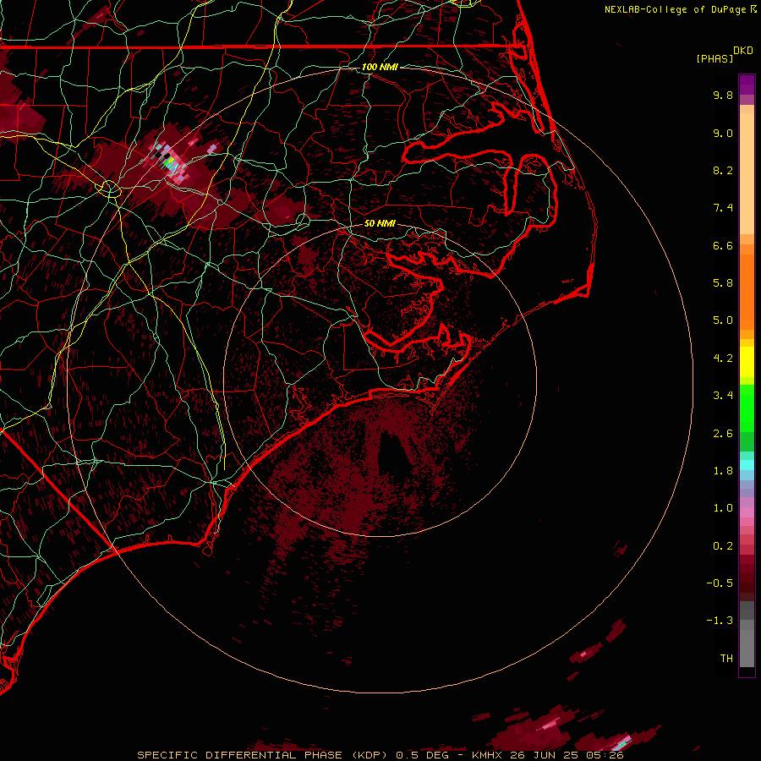Click the 6.6 scale value

click(723, 245)
